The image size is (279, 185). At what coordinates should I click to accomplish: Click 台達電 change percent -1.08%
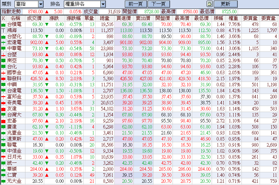coord(75,91)
